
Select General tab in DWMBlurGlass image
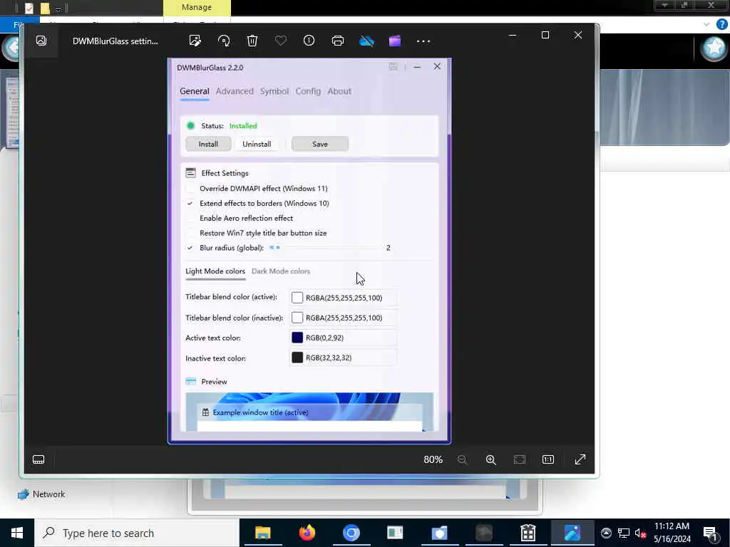pos(195,91)
